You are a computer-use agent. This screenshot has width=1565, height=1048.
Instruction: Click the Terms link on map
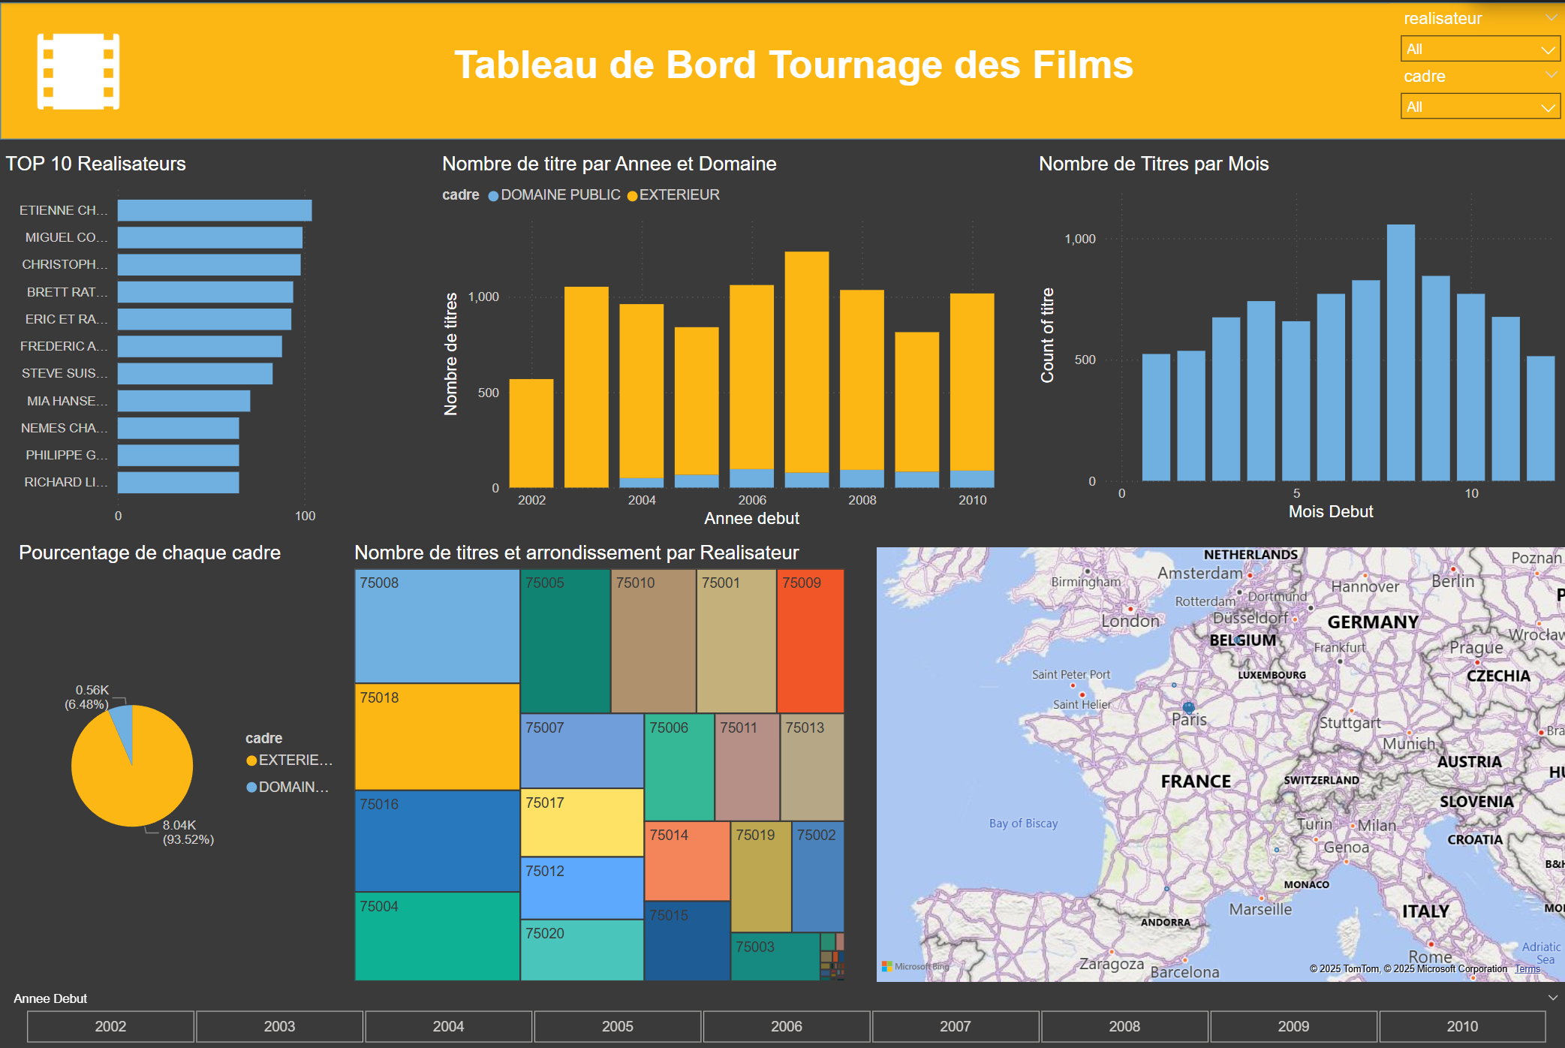point(1527,969)
